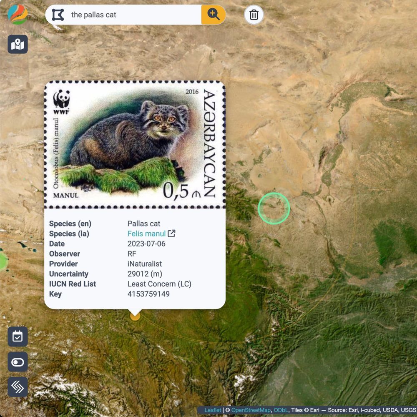Open the layers stack icon

pyautogui.click(x=18, y=387)
